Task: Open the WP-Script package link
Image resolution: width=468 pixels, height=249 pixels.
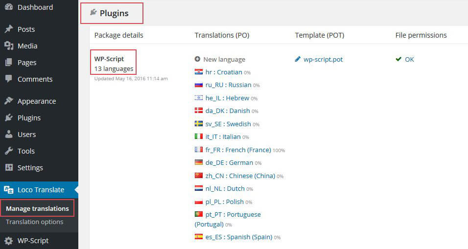Action: point(109,59)
